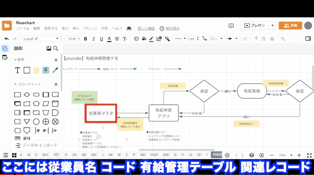This screenshot has height=175, width=314.
Task: Switch to page grid view
Action: 14,155
